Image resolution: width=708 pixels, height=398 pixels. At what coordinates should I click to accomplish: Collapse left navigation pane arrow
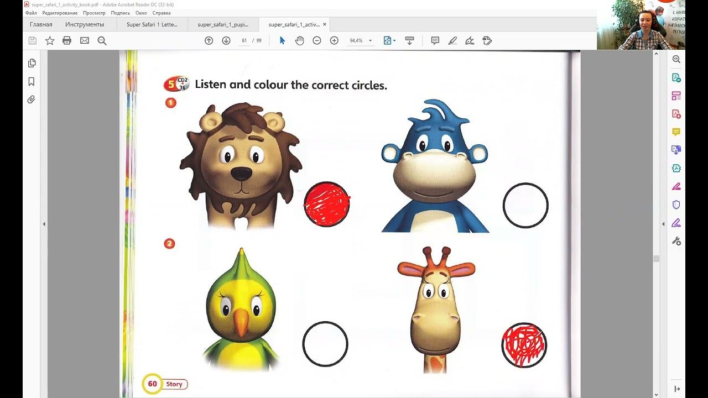coord(44,224)
